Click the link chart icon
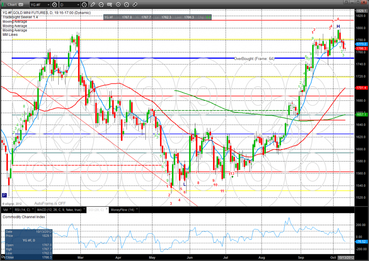Screen dimensions: 369x261 [x=135, y=4]
